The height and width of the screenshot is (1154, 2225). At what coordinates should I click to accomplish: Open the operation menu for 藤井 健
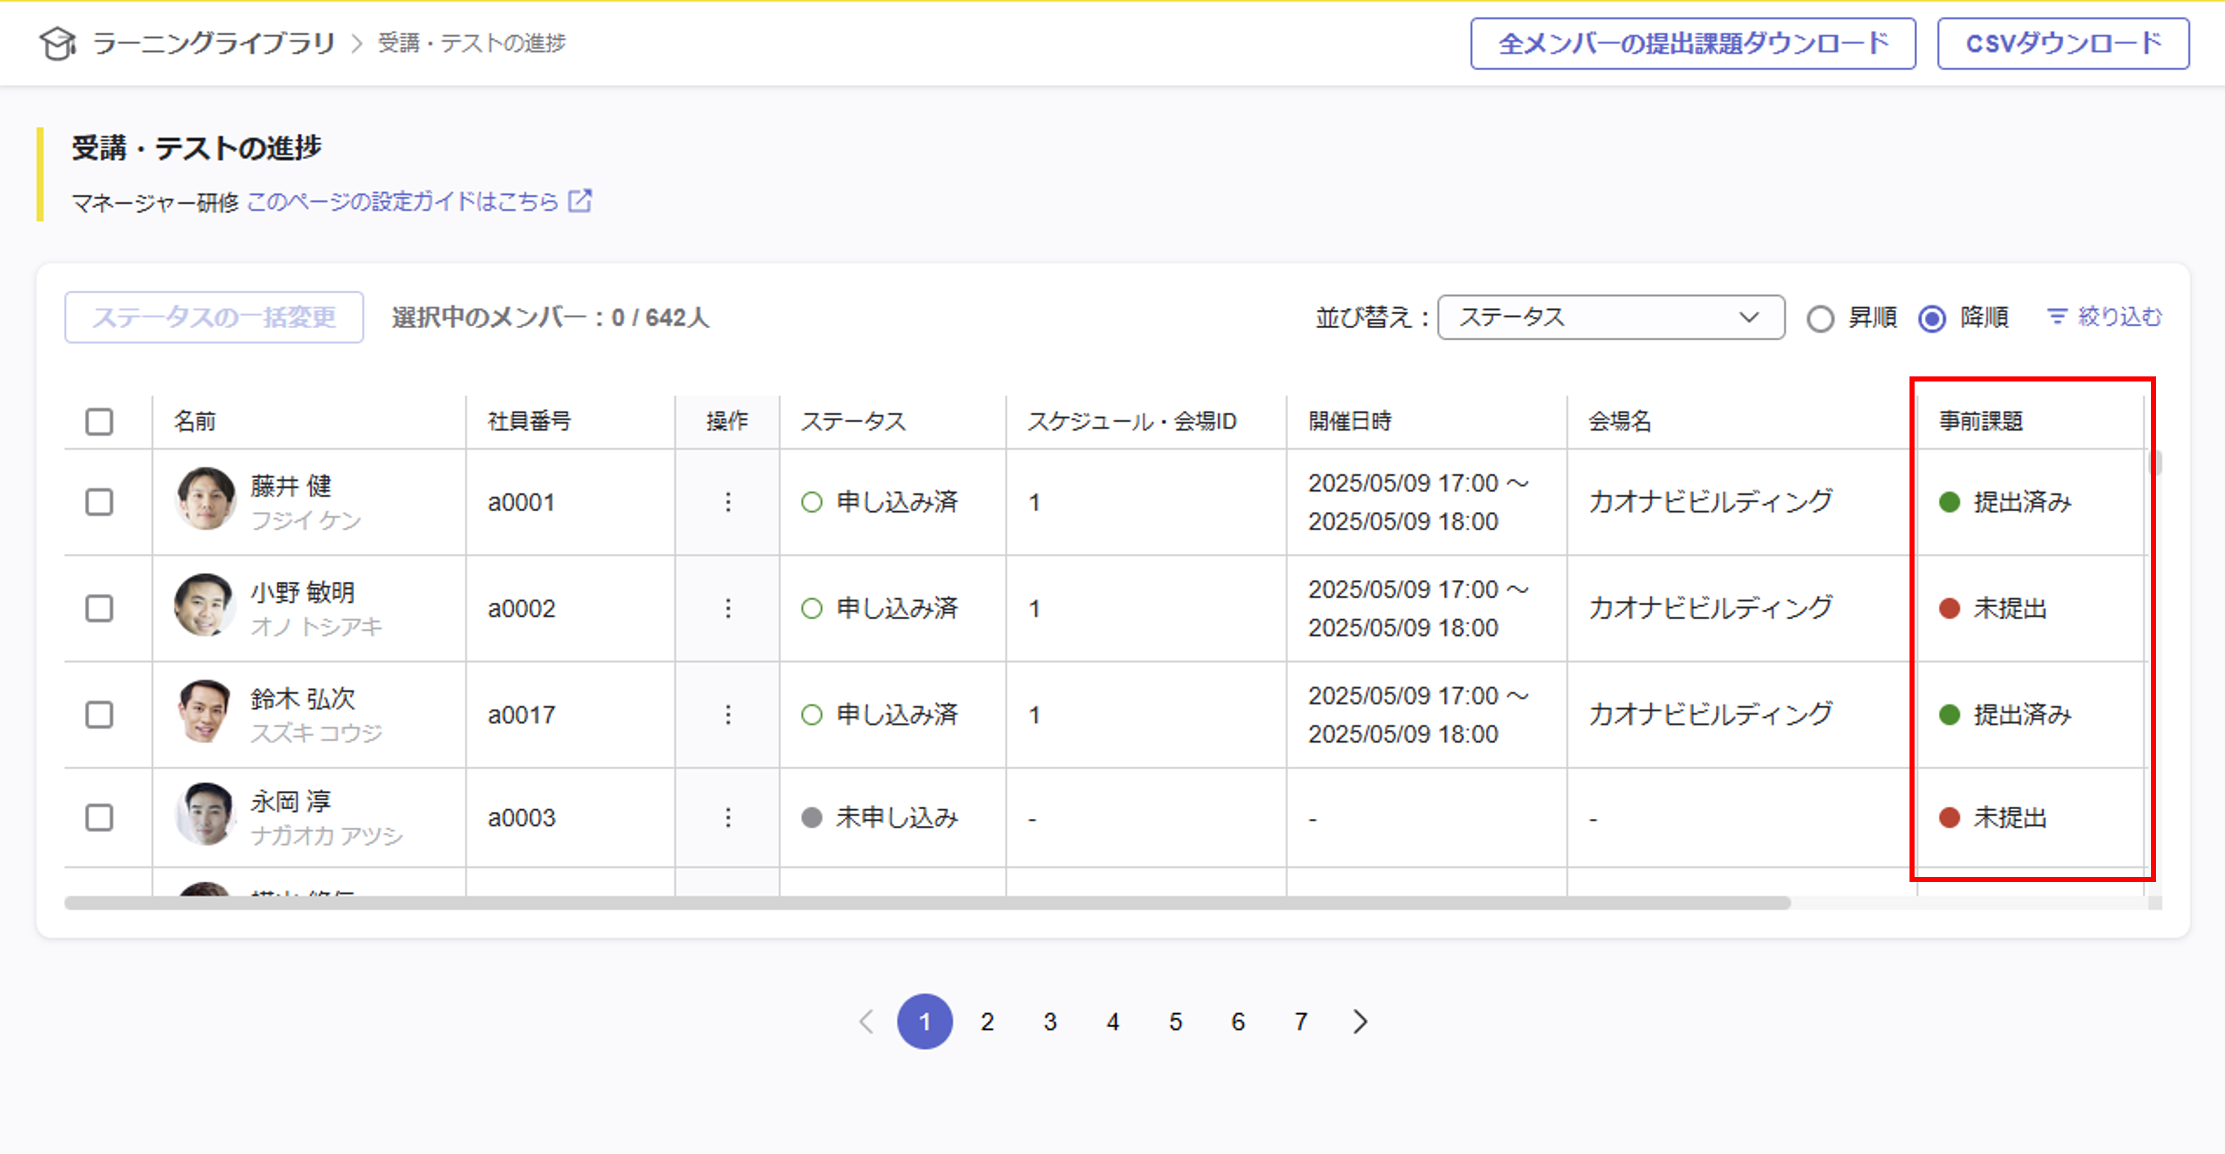728,502
